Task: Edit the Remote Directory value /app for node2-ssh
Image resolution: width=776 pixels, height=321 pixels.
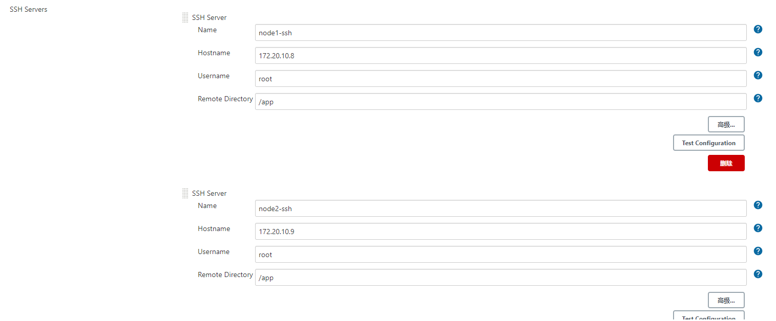Action: coord(500,277)
